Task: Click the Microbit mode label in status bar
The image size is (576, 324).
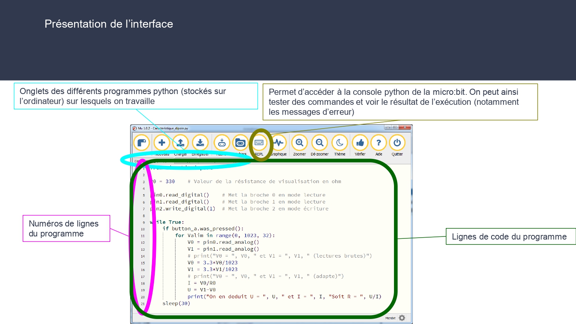Action: tap(390, 318)
